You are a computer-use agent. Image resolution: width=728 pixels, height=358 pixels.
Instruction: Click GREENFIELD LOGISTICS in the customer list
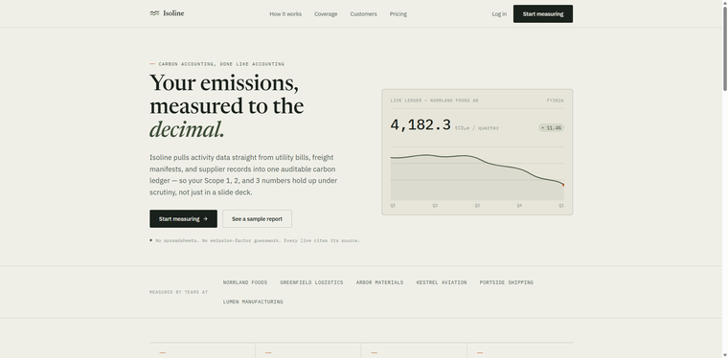tap(311, 282)
